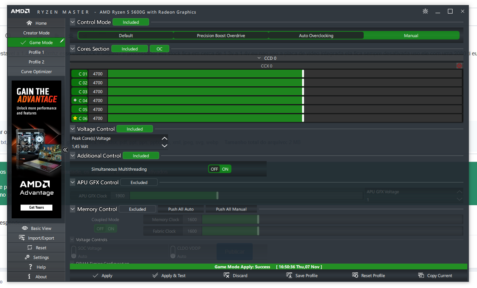Open the Curve Optimizer page
Image resolution: width=477 pixels, height=288 pixels.
tap(36, 72)
